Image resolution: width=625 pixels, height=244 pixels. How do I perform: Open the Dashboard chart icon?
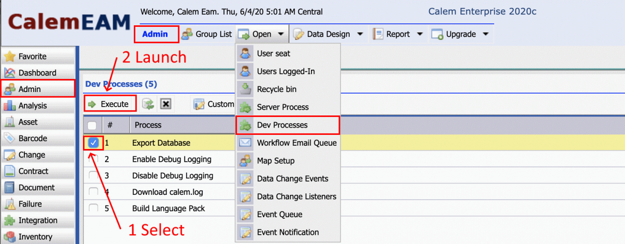click(10, 73)
